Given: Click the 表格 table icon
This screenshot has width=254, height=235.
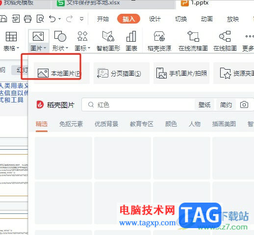Looking at the screenshot, I should point(11,36).
